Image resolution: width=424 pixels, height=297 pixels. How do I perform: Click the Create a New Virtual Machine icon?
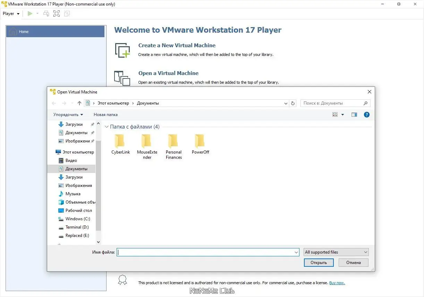[122, 50]
